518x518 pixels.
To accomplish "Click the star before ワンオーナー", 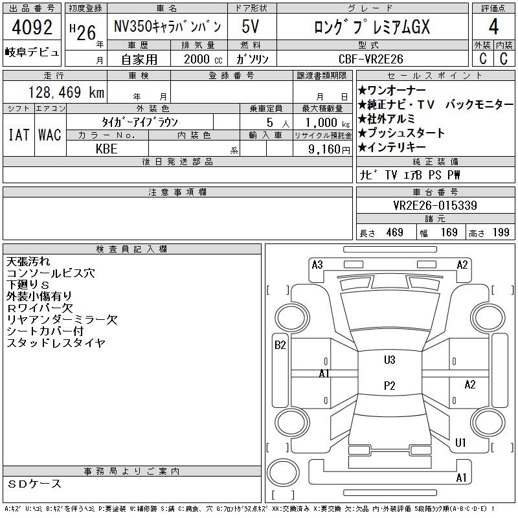I will (x=363, y=89).
